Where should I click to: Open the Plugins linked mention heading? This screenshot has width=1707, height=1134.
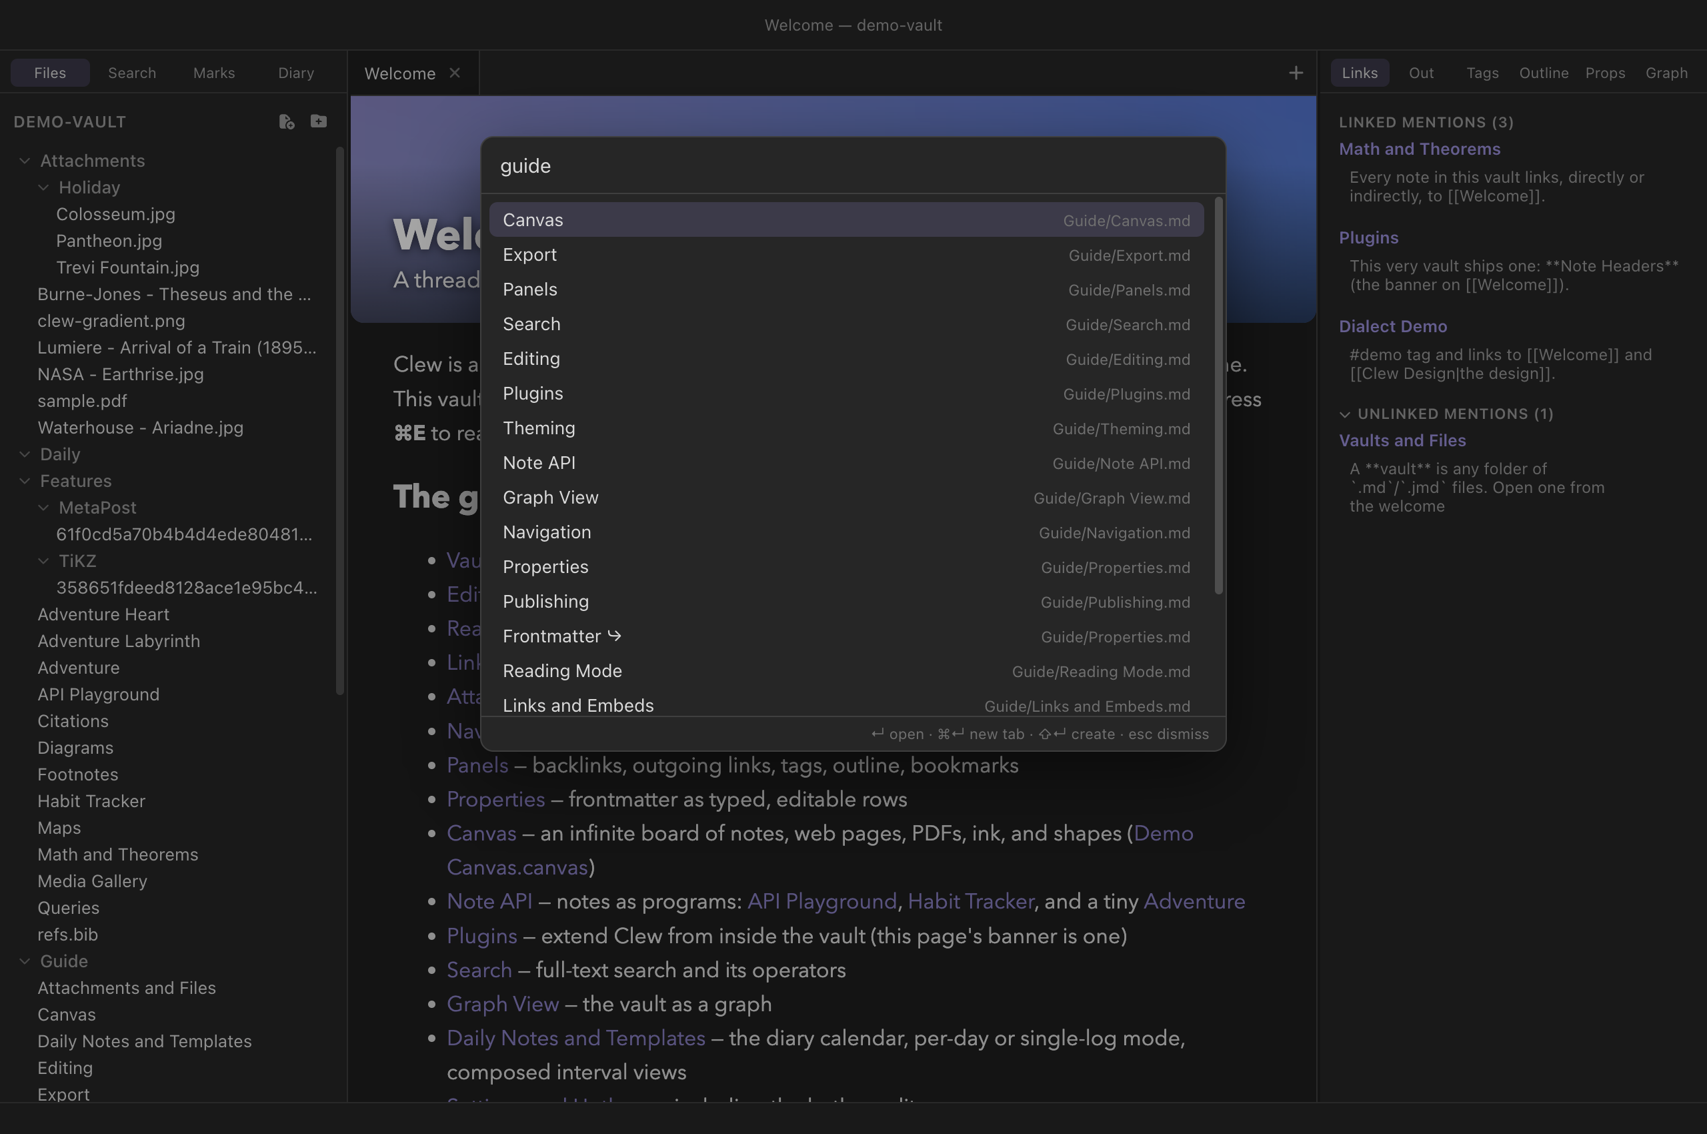(x=1368, y=238)
